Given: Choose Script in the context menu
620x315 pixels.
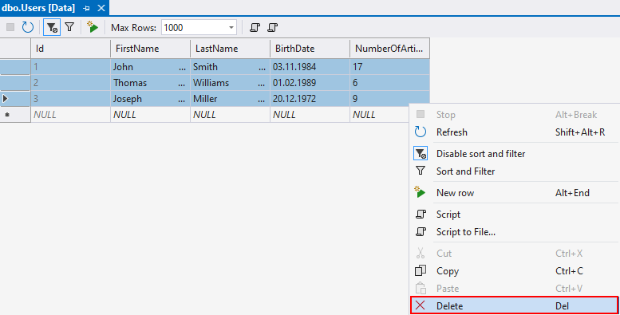Looking at the screenshot, I should pos(514,215).
